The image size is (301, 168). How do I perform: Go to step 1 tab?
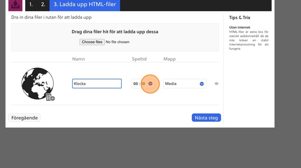tap(31, 4)
